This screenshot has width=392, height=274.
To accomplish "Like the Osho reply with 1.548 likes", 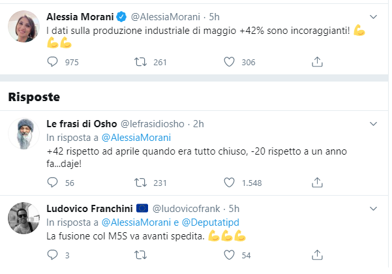I will point(229,183).
